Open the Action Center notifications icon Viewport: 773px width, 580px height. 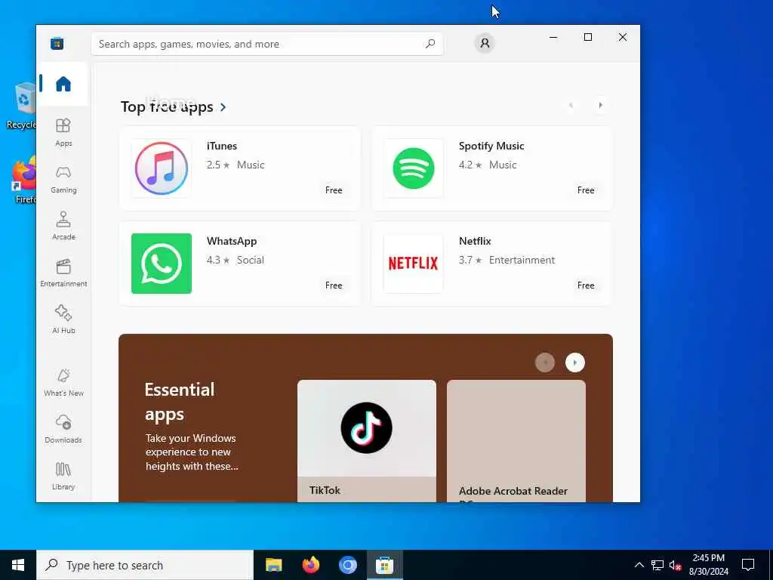pyautogui.click(x=748, y=565)
